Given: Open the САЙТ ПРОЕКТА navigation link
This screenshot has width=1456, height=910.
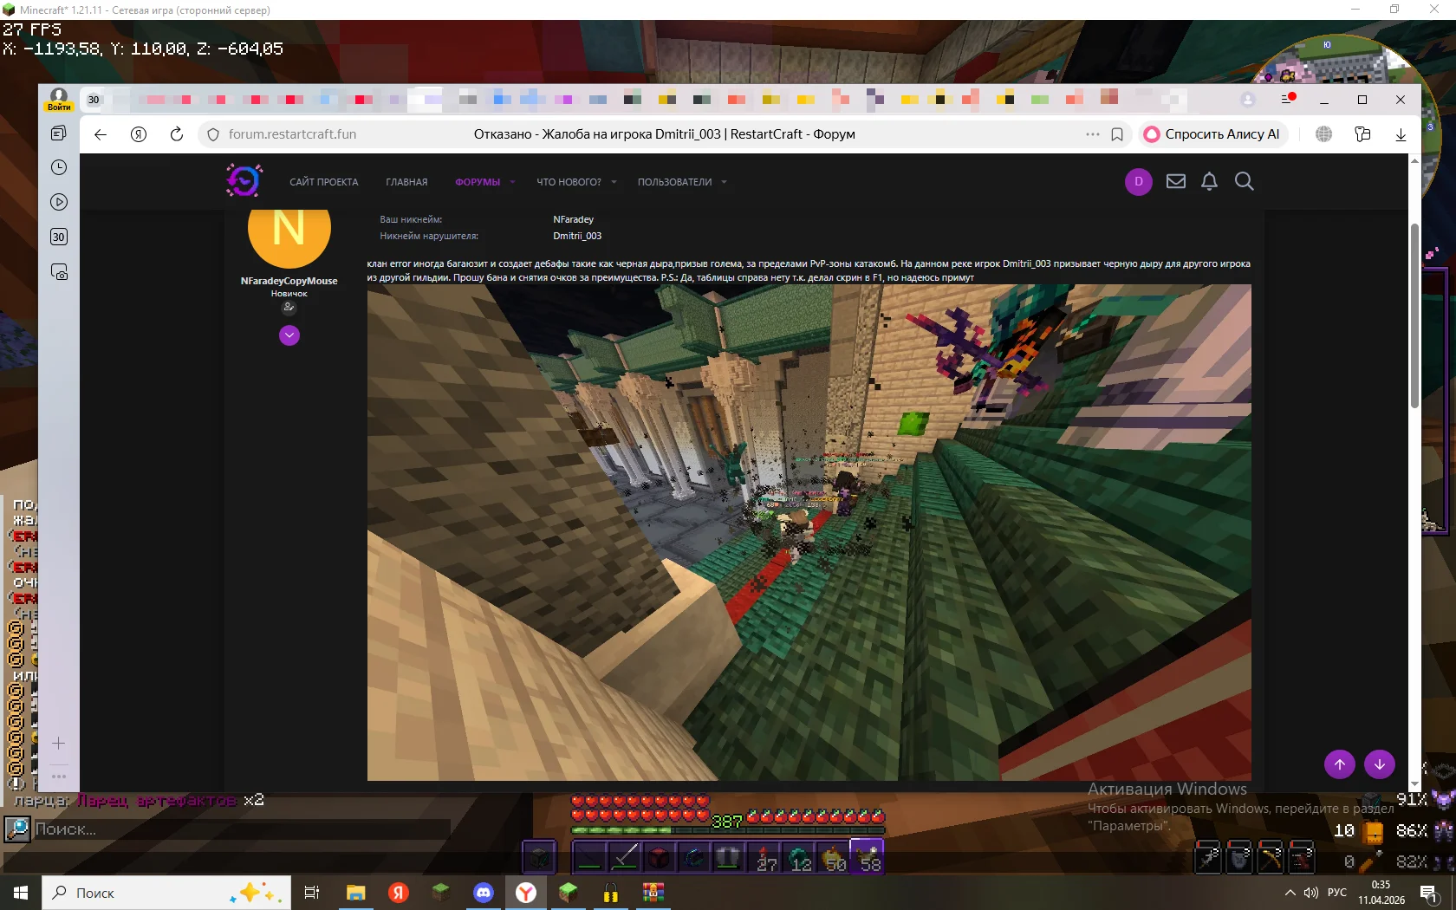Looking at the screenshot, I should (x=323, y=182).
